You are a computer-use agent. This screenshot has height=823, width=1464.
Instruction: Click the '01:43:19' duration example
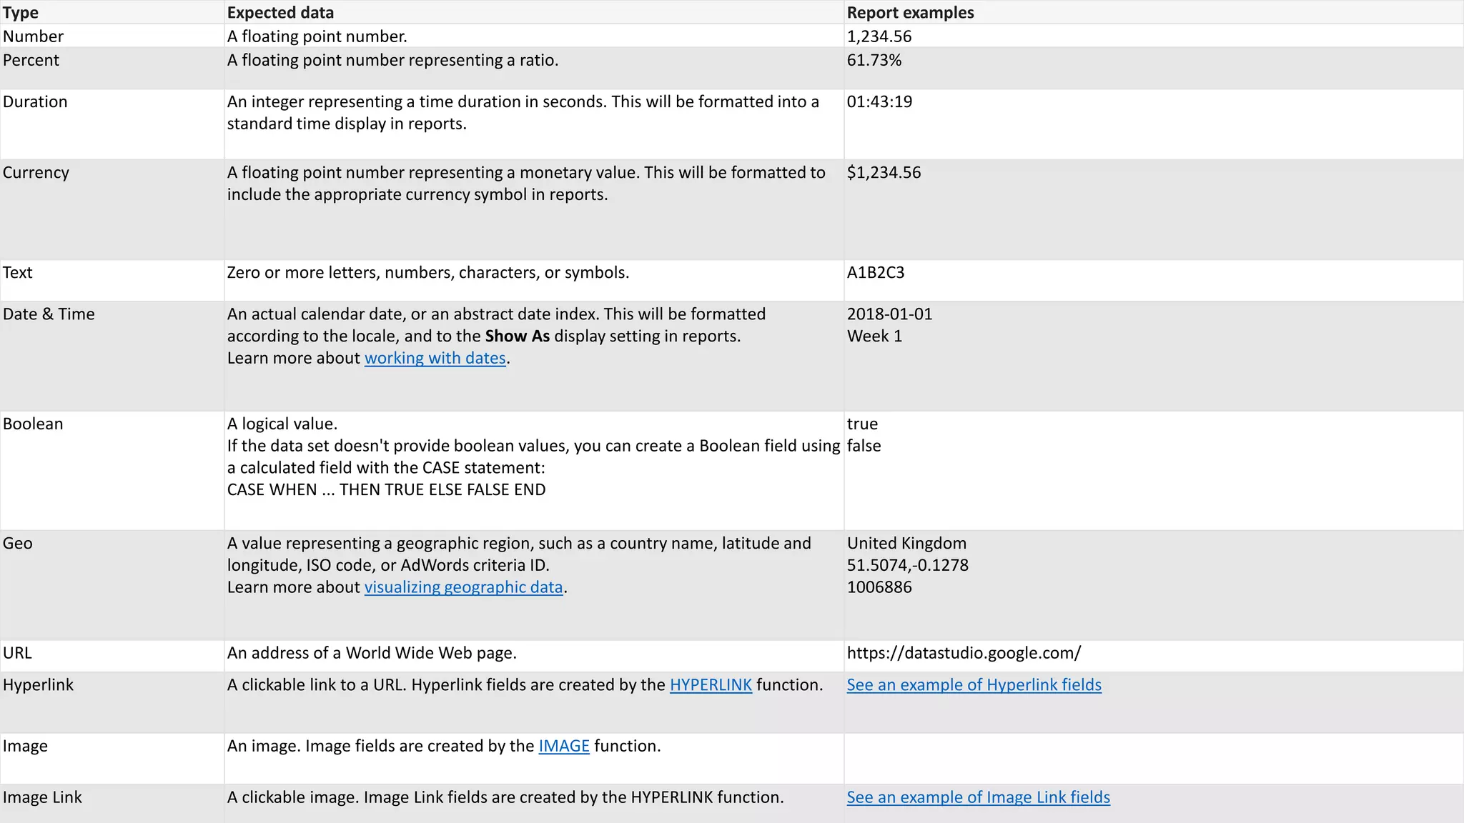pos(879,102)
